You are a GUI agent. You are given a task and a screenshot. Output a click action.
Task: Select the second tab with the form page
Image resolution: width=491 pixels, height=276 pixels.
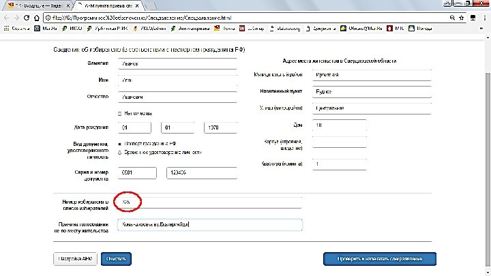[x=108, y=5]
